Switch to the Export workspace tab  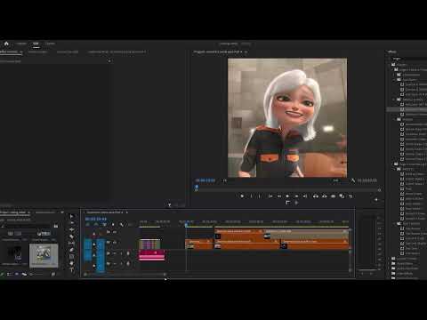click(x=50, y=44)
